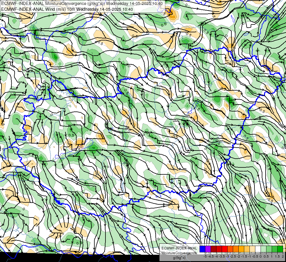The height and width of the screenshot is (262, 286).
Task: Pick the legend swatch between 0.5 and 1
Action: 269,249
